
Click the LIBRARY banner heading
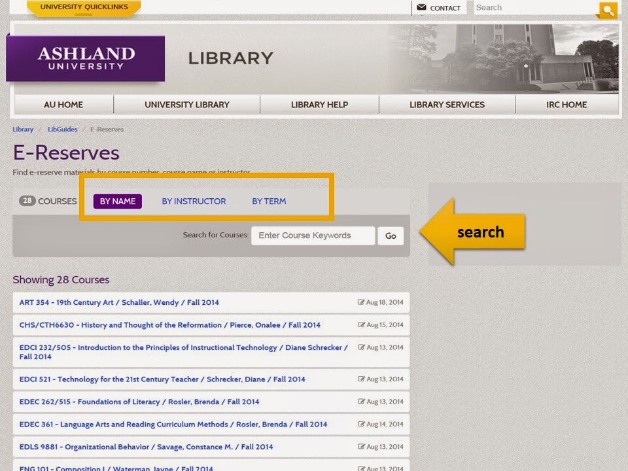click(x=231, y=58)
